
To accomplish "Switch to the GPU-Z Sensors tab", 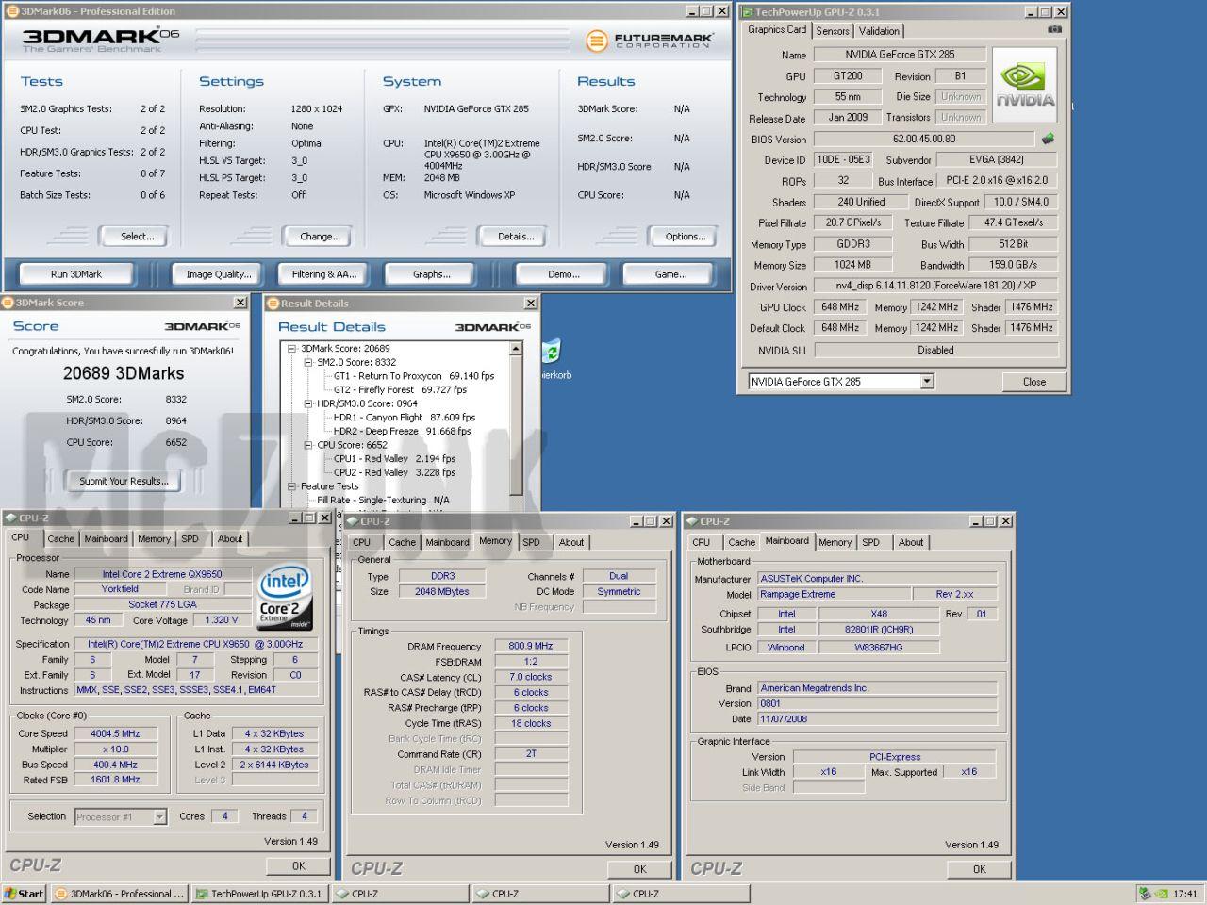I will coord(833,31).
